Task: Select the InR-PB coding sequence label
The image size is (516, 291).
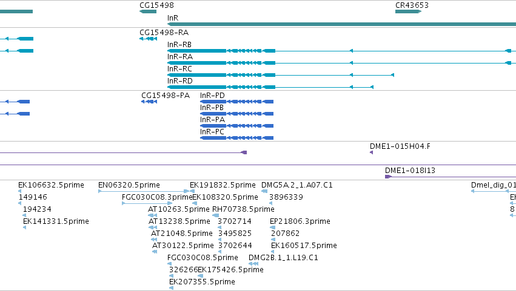Action: pos(212,108)
